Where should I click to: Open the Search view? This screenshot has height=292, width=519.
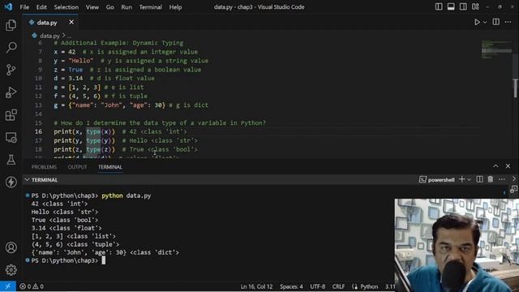click(11, 47)
